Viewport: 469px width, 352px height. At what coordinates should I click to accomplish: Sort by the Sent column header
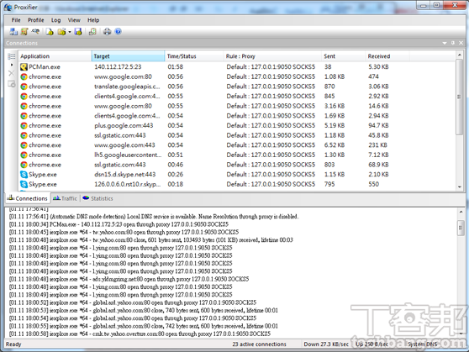click(x=344, y=56)
